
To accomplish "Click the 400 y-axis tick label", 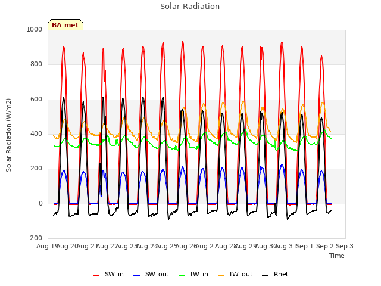I will (36, 133).
